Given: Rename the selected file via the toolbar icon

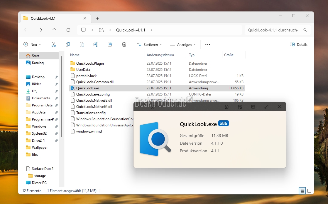Looking at the screenshot, I should click(x=96, y=44).
